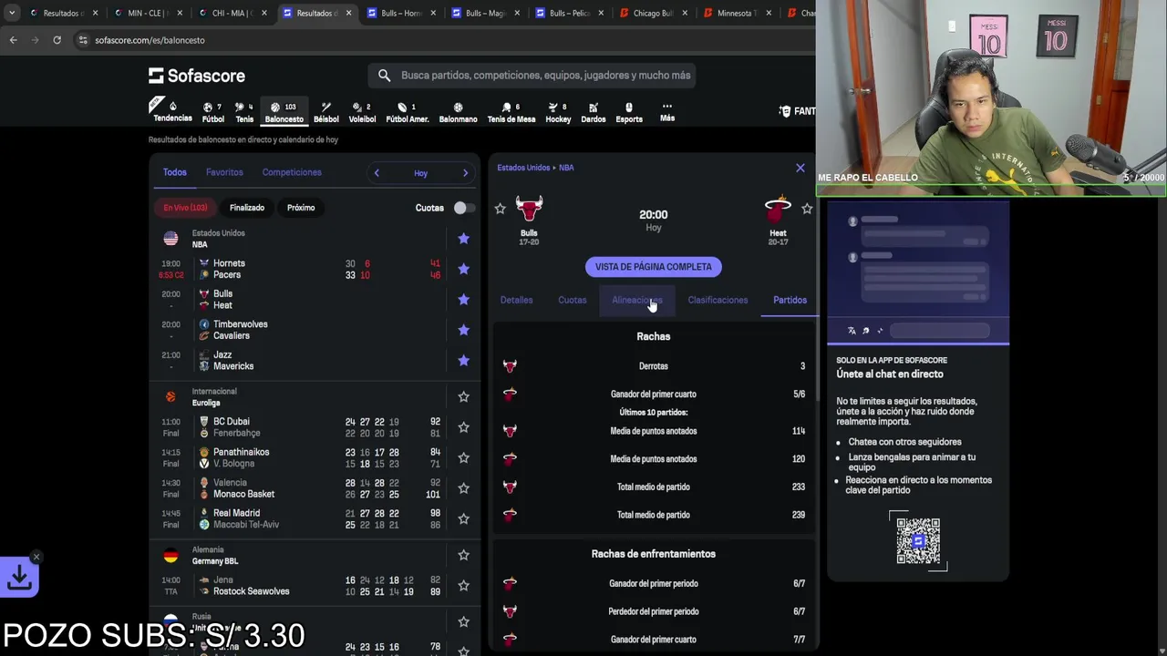Filter by Finalizado matches
This screenshot has height=656, width=1167.
(x=247, y=208)
